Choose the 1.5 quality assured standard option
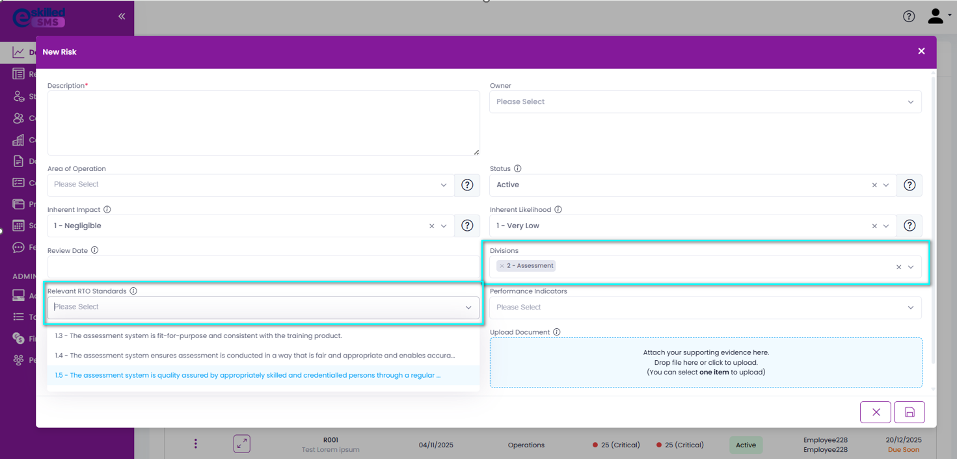 [247, 375]
